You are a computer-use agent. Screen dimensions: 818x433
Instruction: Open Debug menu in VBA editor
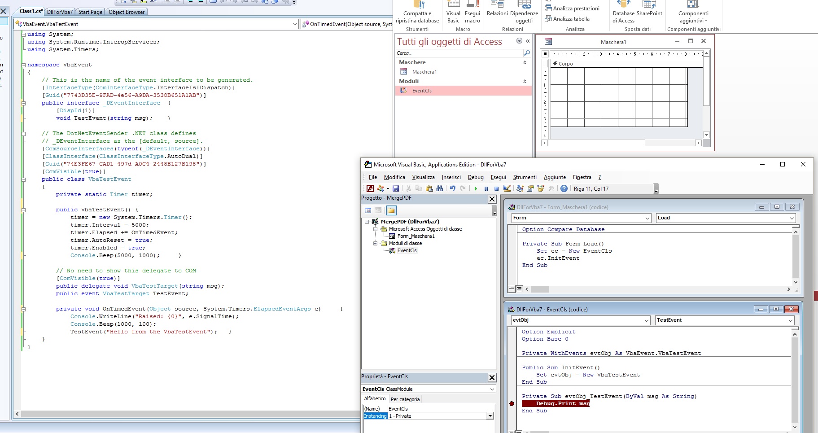[x=476, y=177]
